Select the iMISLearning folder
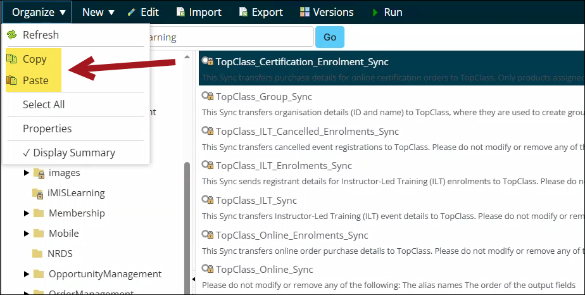This screenshot has width=585, height=295. coord(76,193)
